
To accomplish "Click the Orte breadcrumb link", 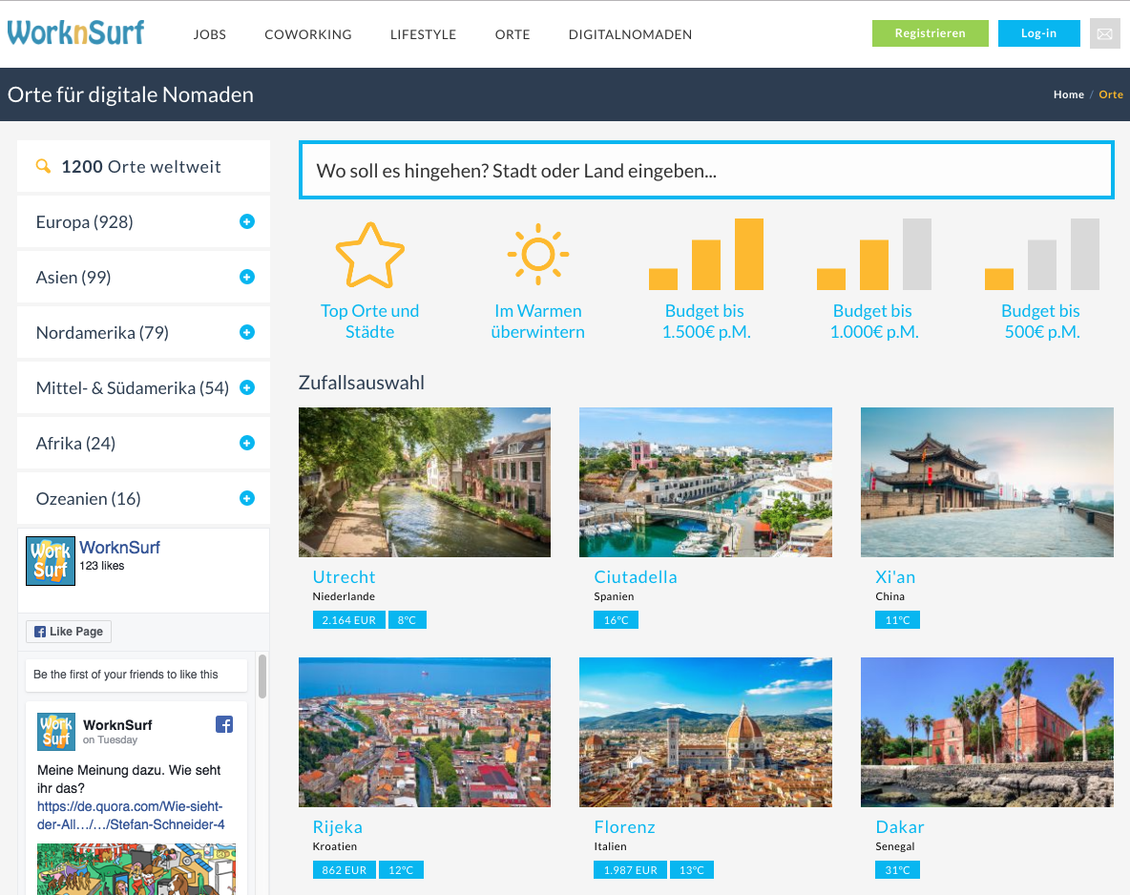I will tap(1111, 94).
